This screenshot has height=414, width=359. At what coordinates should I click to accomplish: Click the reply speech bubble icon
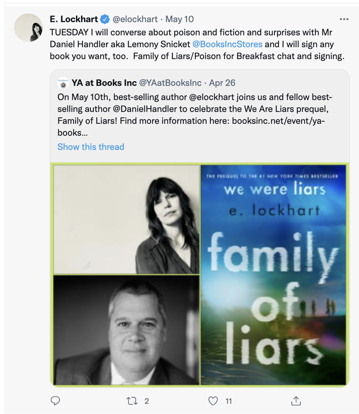[x=55, y=401]
